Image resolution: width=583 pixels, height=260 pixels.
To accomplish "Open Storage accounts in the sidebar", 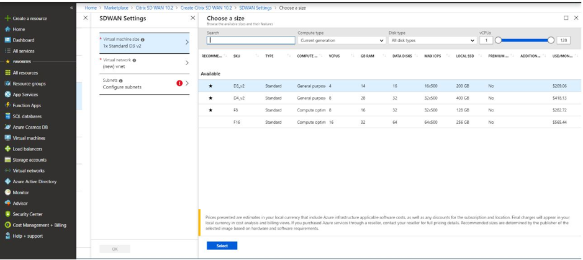I will pos(30,160).
